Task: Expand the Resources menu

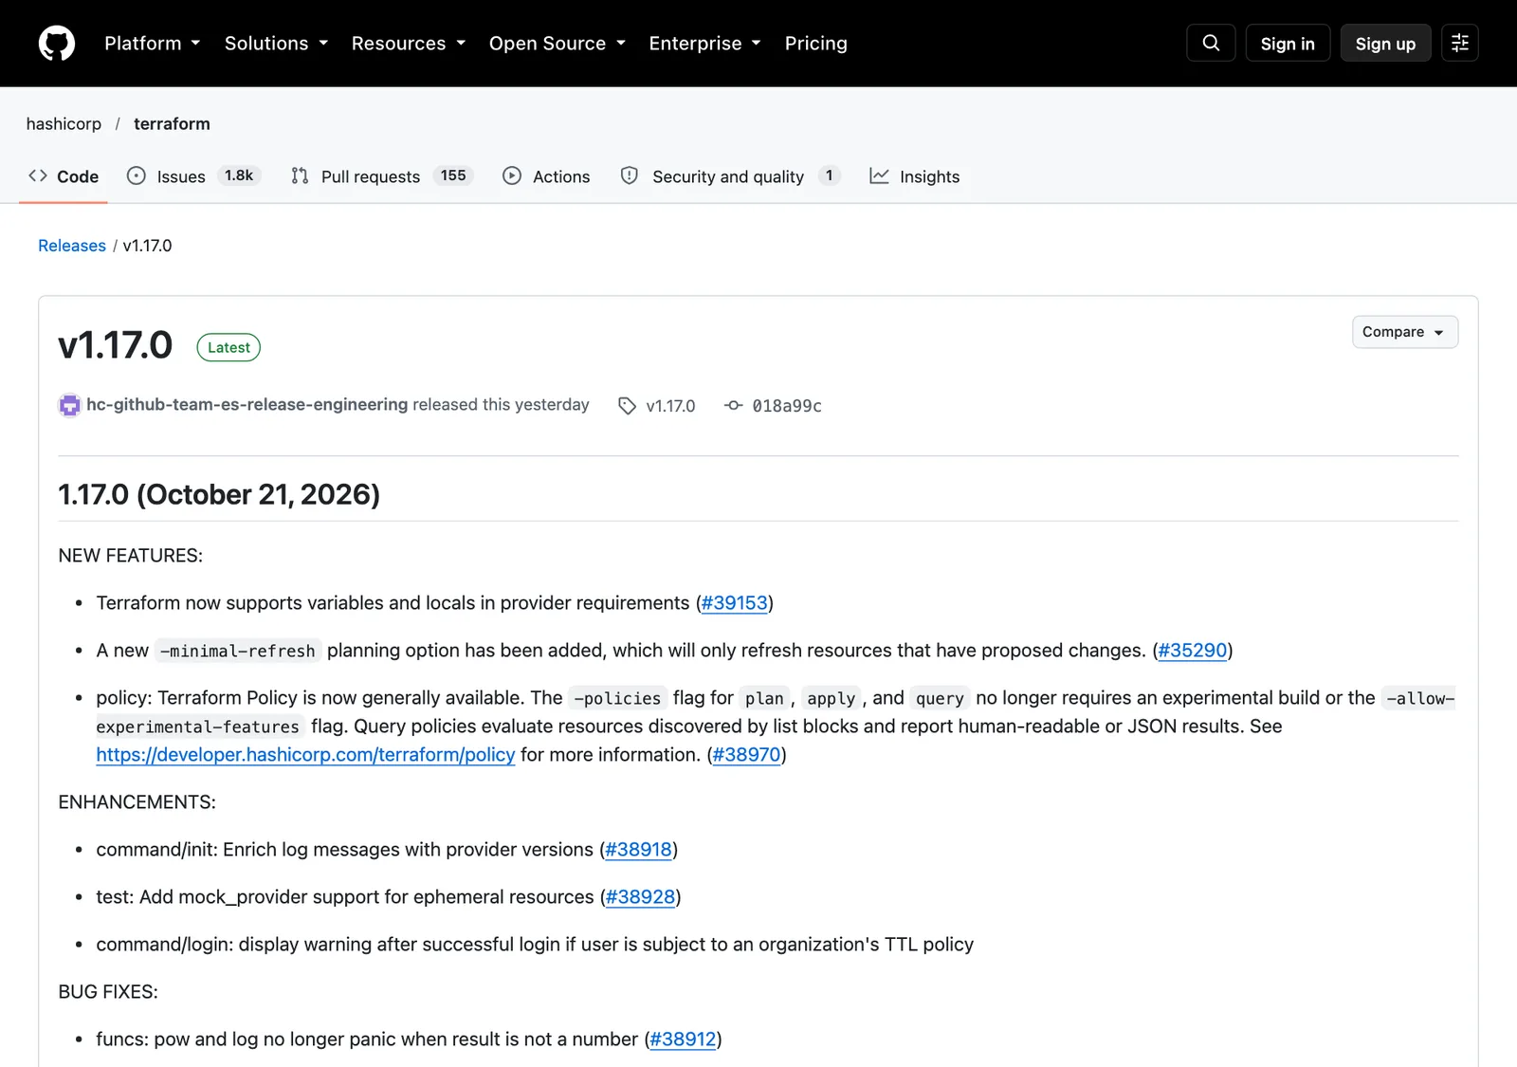Action: [409, 44]
